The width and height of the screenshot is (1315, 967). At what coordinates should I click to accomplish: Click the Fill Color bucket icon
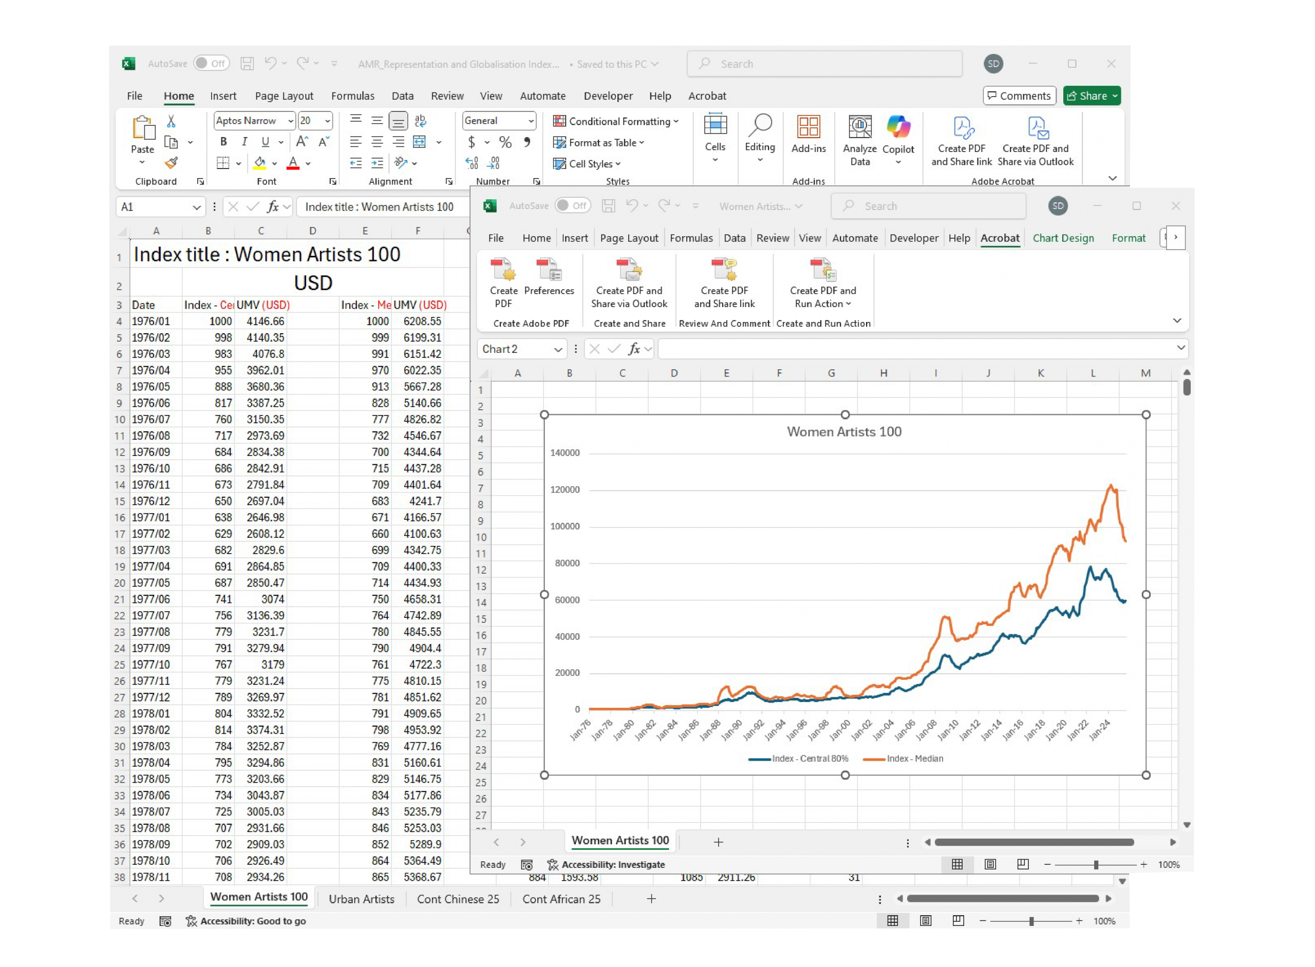tap(260, 163)
